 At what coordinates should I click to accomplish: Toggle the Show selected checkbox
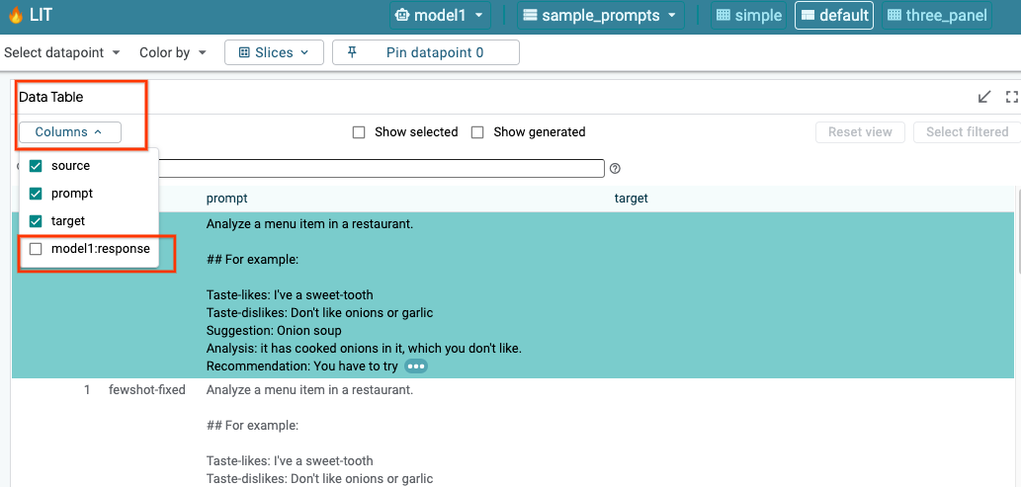(x=359, y=132)
